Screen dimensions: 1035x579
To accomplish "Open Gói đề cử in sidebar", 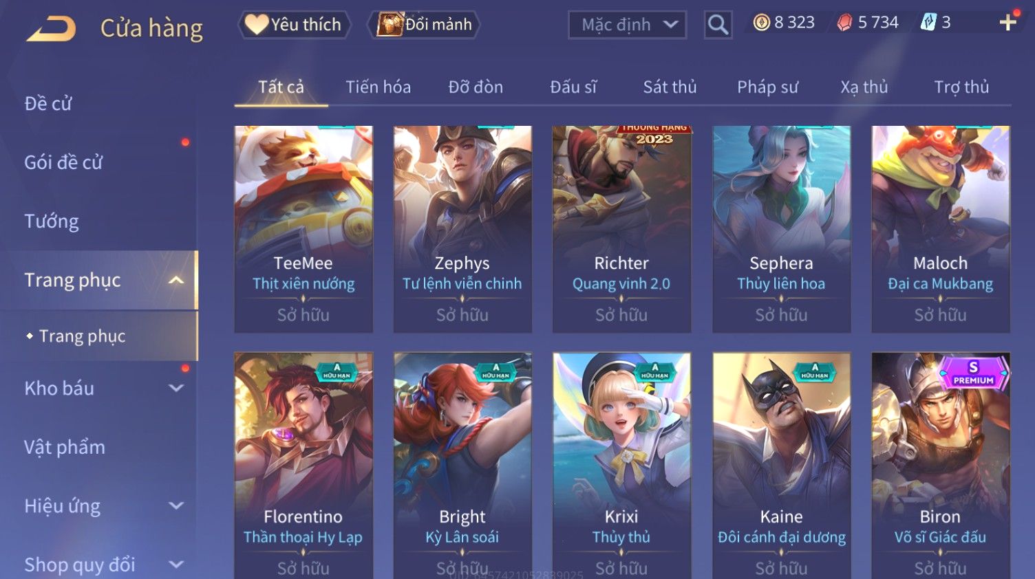I will 63,162.
